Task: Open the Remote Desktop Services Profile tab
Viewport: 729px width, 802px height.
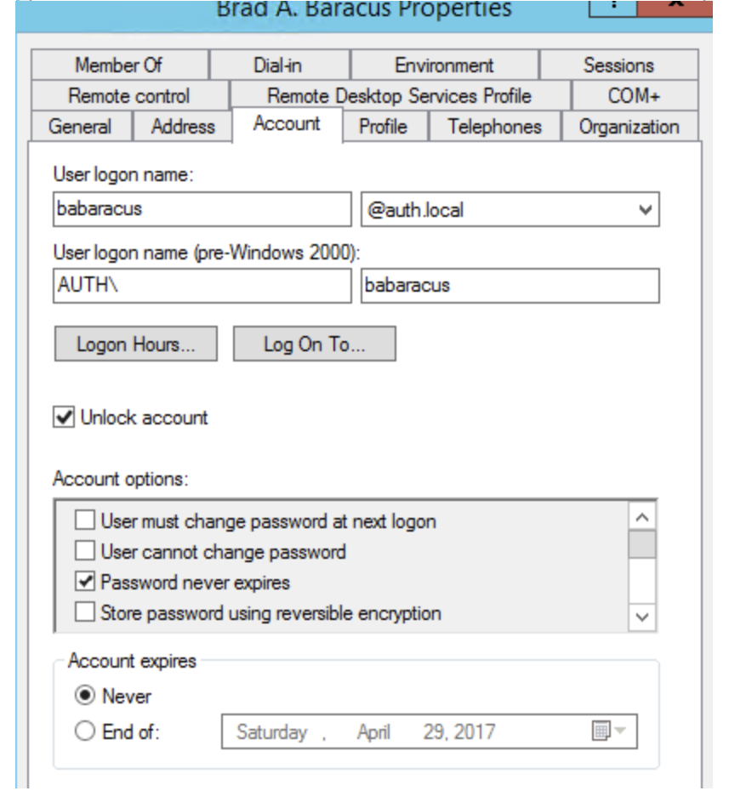Action: pyautogui.click(x=400, y=95)
